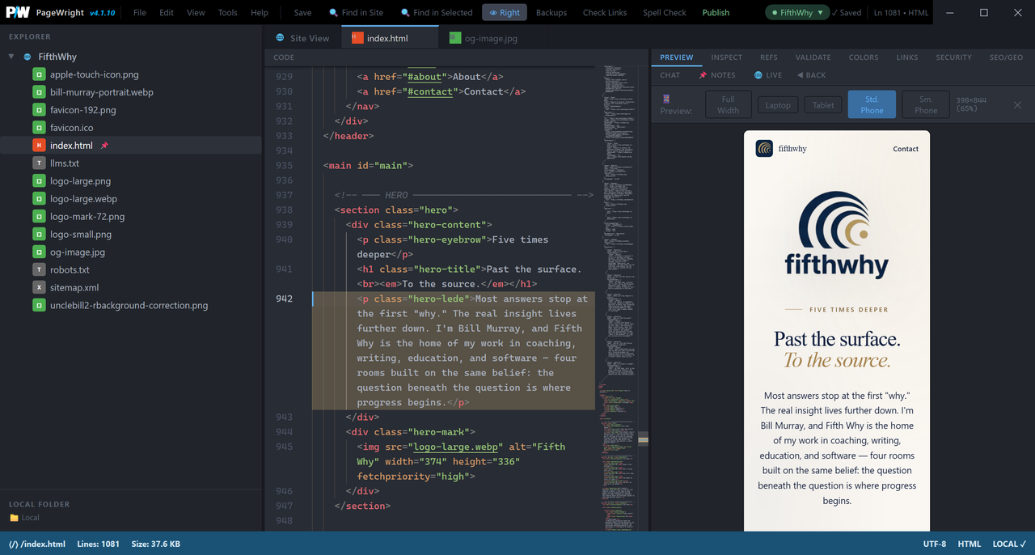Click the globe icon next to FifthWhy project
1035x555 pixels.
coord(27,57)
